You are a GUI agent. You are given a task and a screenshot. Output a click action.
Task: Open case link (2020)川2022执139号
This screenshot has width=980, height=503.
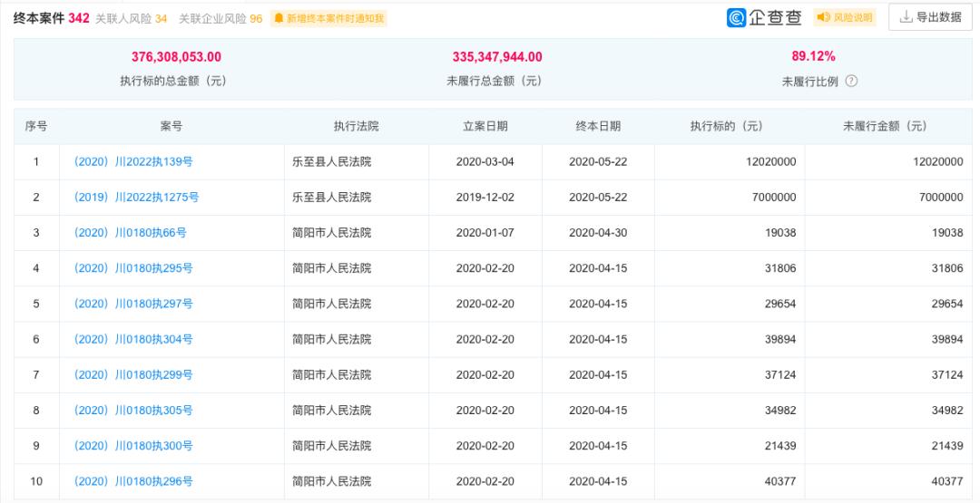pos(133,162)
